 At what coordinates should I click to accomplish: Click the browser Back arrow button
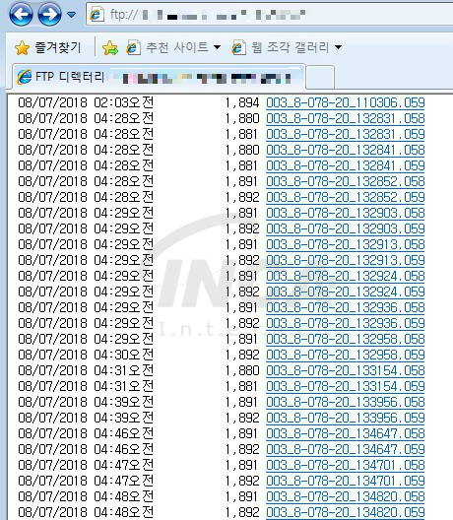21,14
